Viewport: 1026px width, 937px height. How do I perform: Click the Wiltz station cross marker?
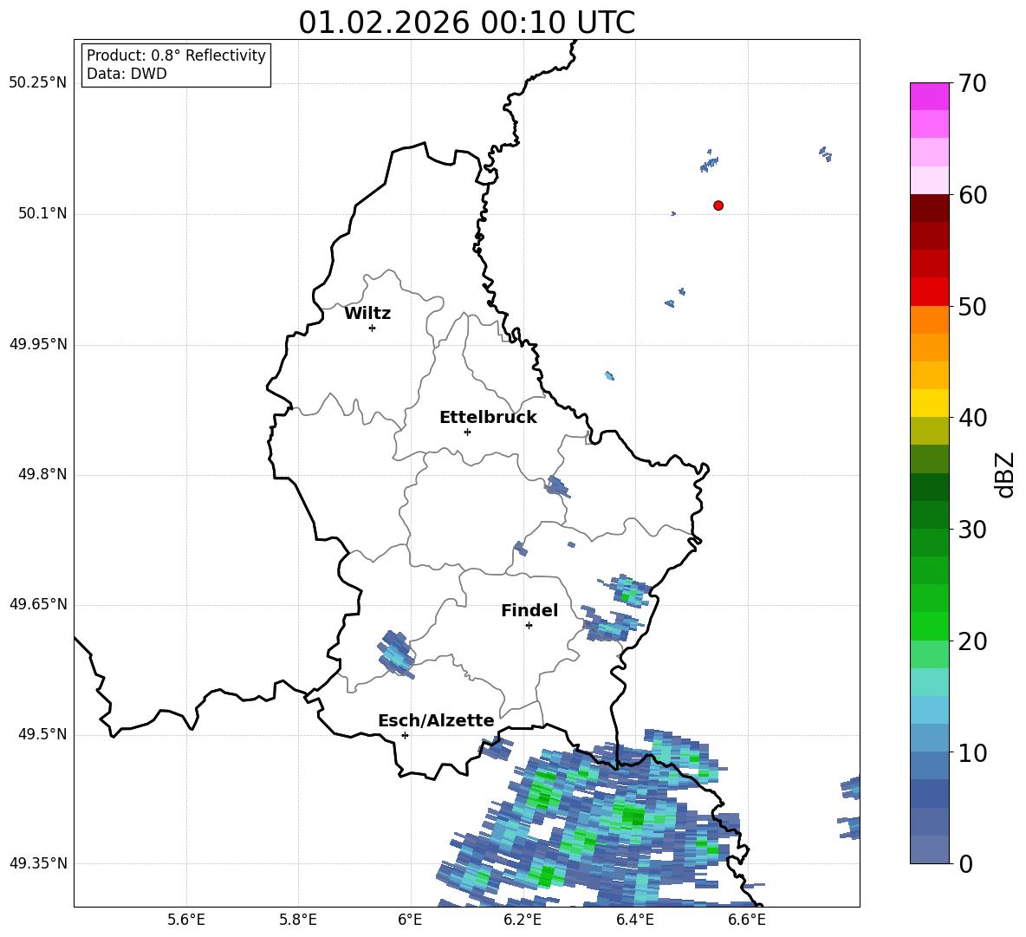pos(372,328)
